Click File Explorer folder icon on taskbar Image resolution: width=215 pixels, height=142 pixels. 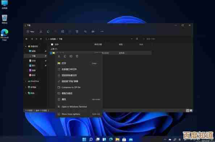[118, 139]
